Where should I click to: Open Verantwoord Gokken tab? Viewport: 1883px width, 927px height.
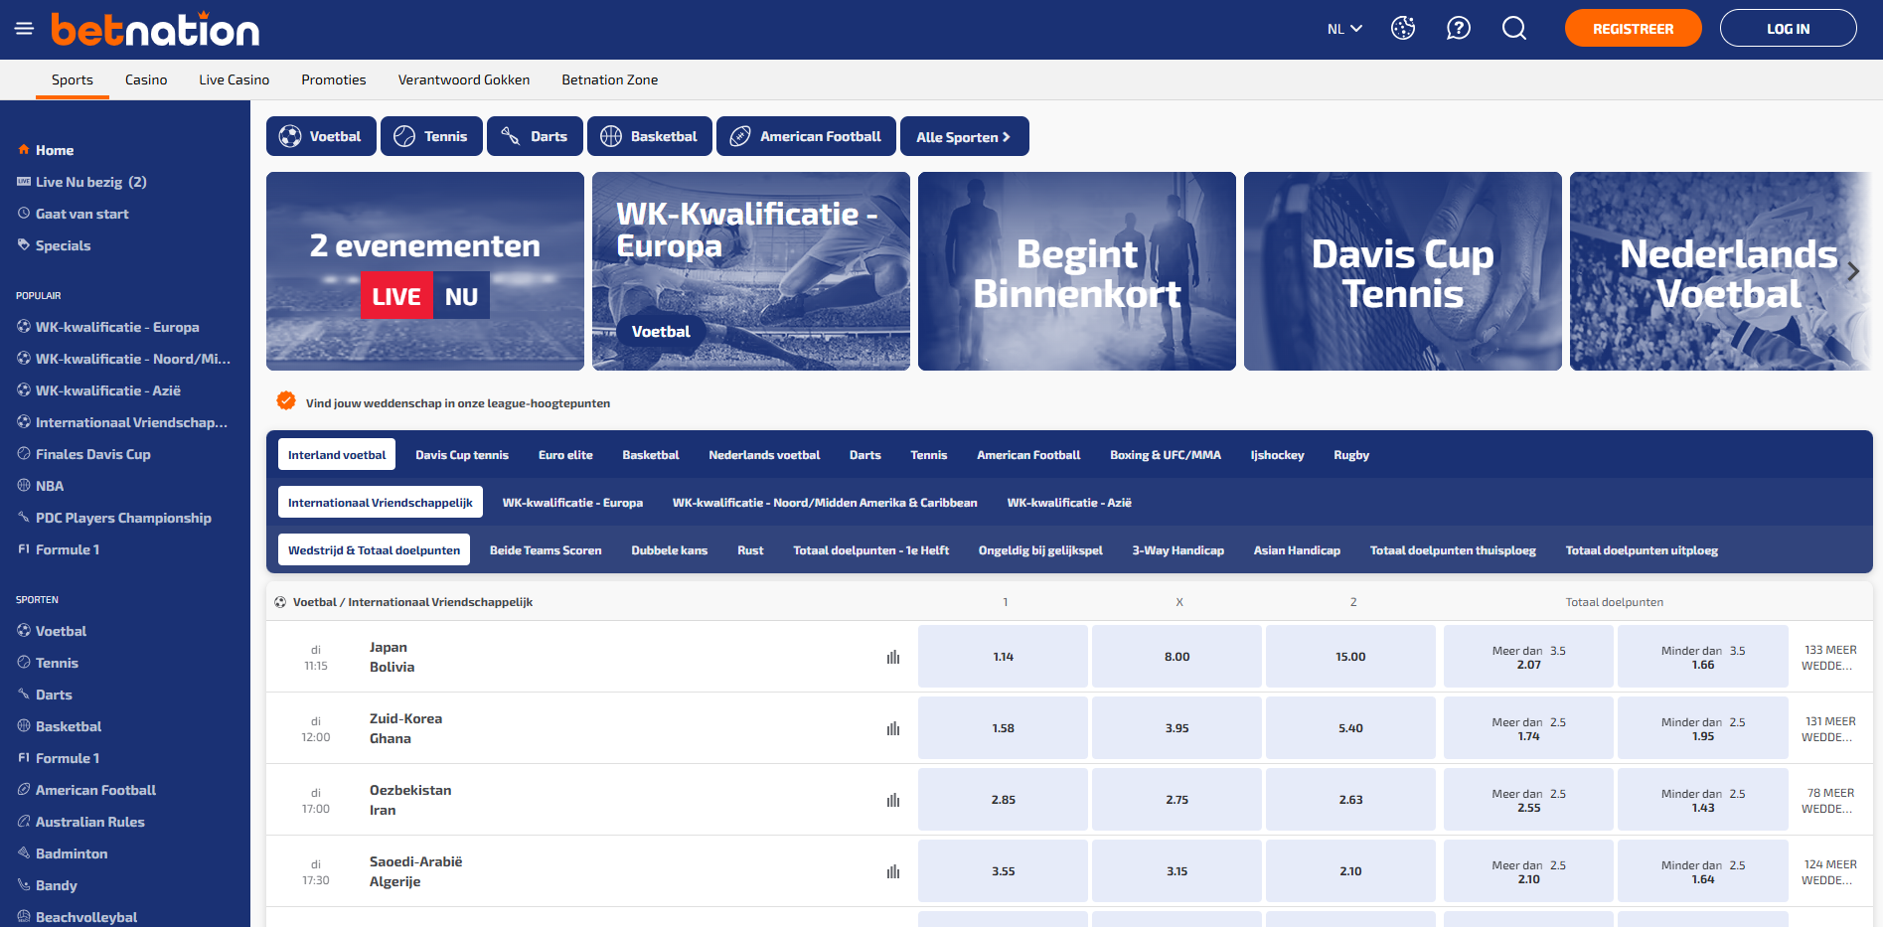[x=464, y=79]
